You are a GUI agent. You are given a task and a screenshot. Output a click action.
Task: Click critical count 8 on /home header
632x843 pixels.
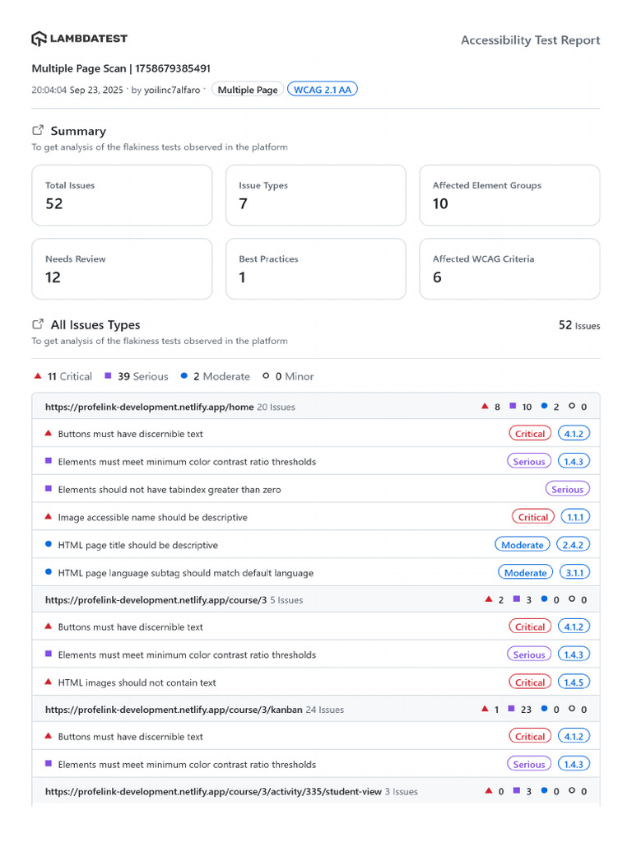pos(497,407)
